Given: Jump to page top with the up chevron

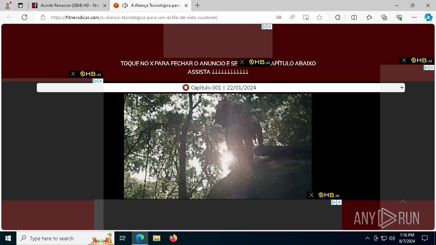Looking at the screenshot, I should click(403, 202).
